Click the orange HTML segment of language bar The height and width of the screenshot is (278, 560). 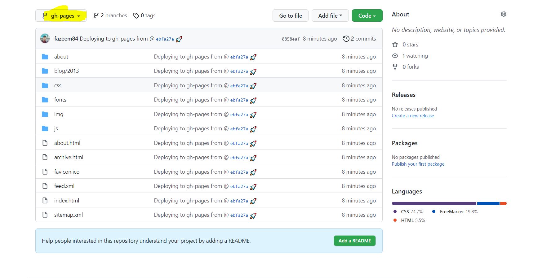[x=503, y=203]
